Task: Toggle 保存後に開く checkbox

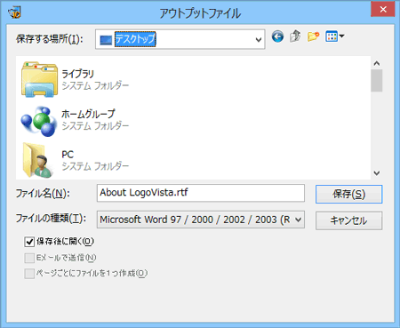Action: pos(29,242)
